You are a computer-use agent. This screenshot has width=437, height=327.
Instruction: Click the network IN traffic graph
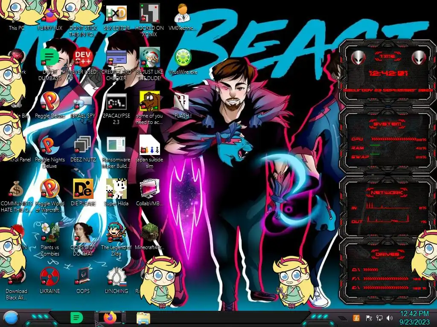[387, 205]
